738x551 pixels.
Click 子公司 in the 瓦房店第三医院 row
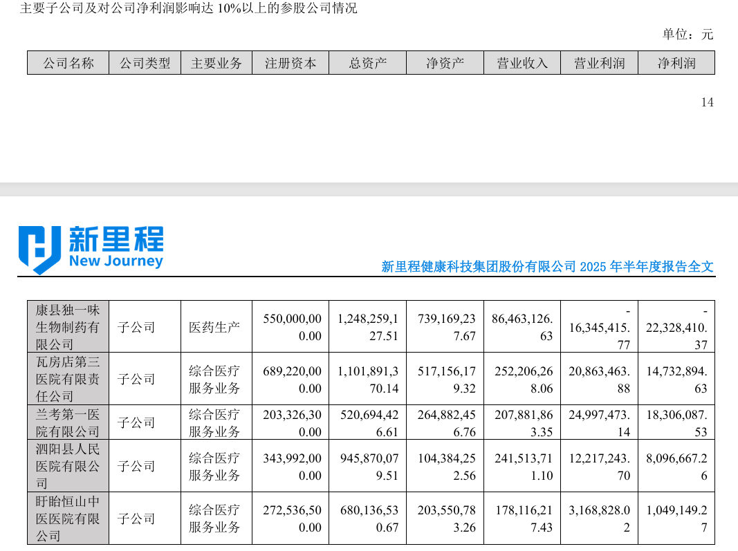[x=136, y=380]
